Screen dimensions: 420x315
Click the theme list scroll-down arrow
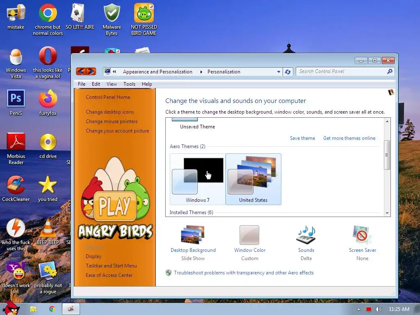[x=387, y=213]
